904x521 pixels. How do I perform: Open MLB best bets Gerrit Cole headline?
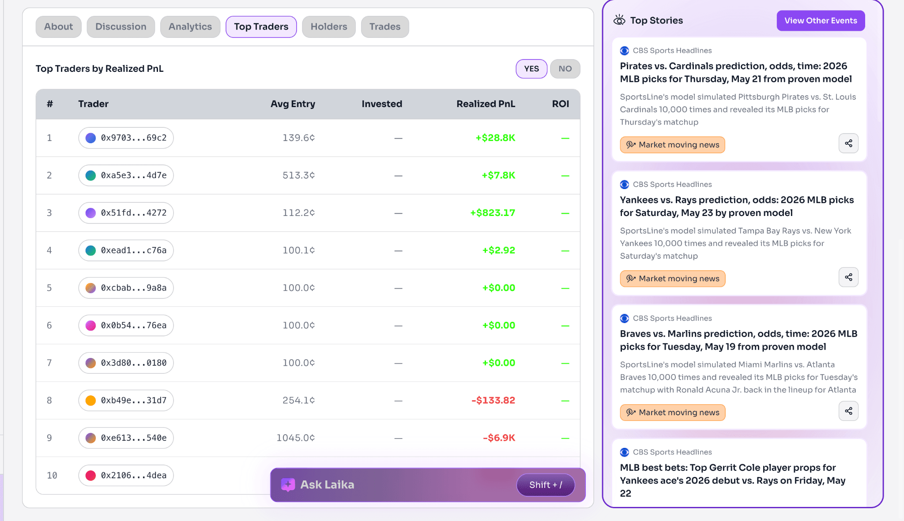coord(733,480)
